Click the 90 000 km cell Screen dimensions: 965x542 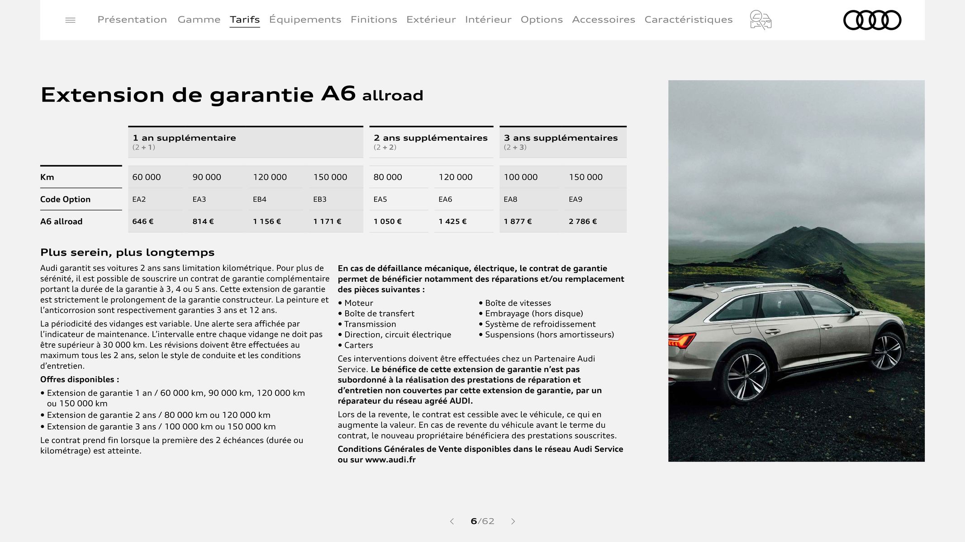(x=207, y=177)
